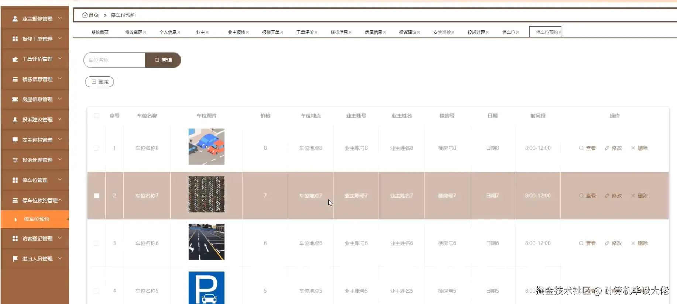Close the 停车位 tab
677x304 pixels.
click(x=518, y=32)
